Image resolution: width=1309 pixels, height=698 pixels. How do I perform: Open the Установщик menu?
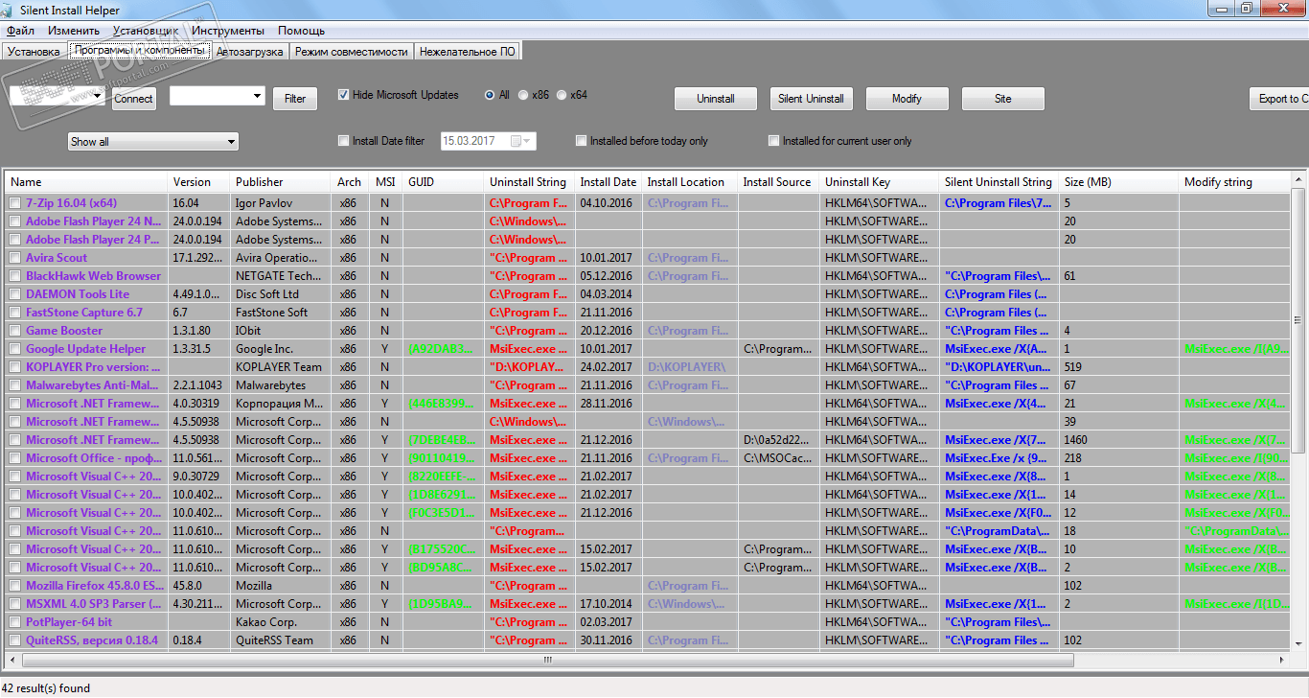coord(146,31)
